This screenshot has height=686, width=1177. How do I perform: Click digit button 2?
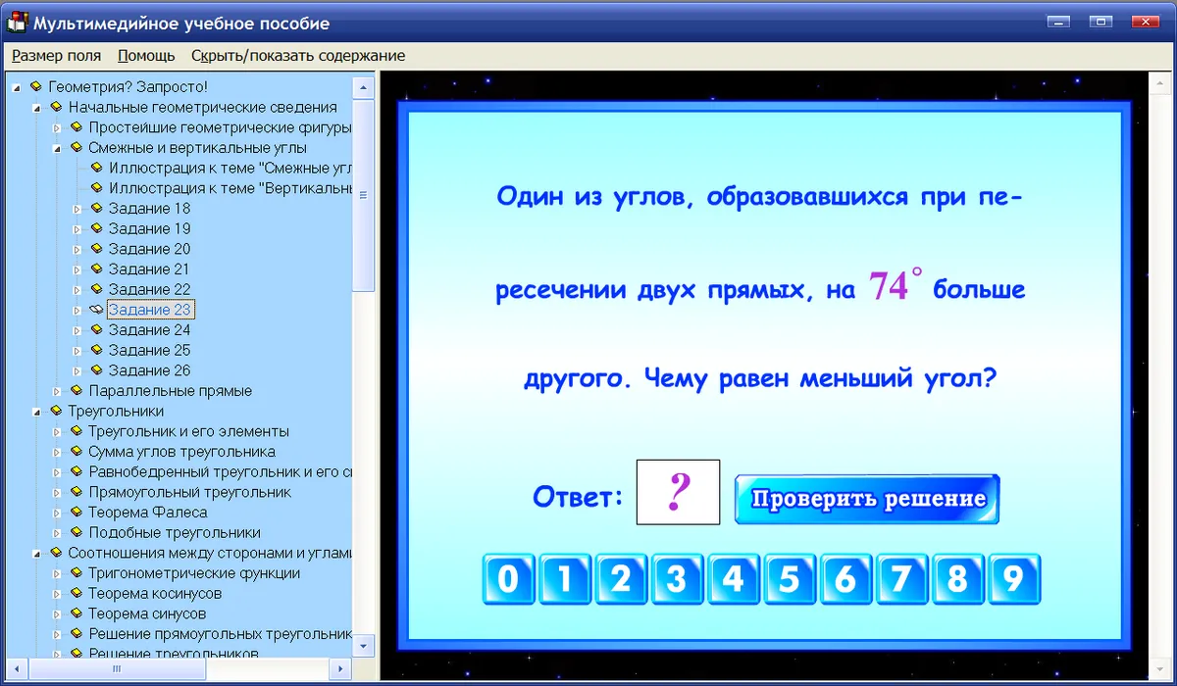coord(620,580)
